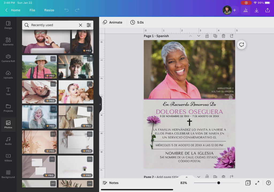Select the black cross element
The height and width of the screenshot is (192, 274).
point(189,122)
